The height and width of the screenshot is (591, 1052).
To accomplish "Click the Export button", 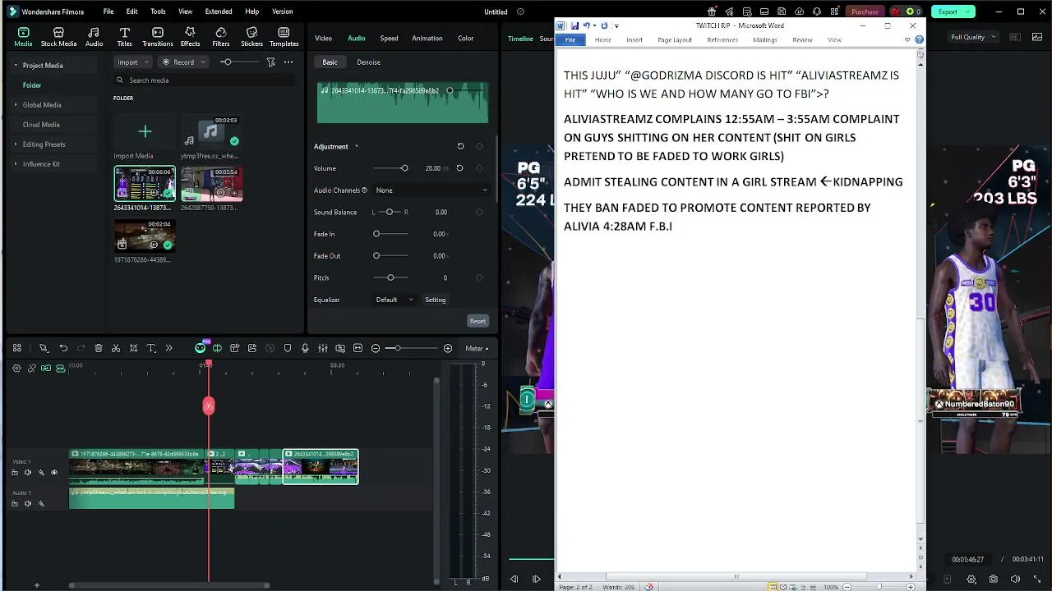I will click(x=952, y=11).
